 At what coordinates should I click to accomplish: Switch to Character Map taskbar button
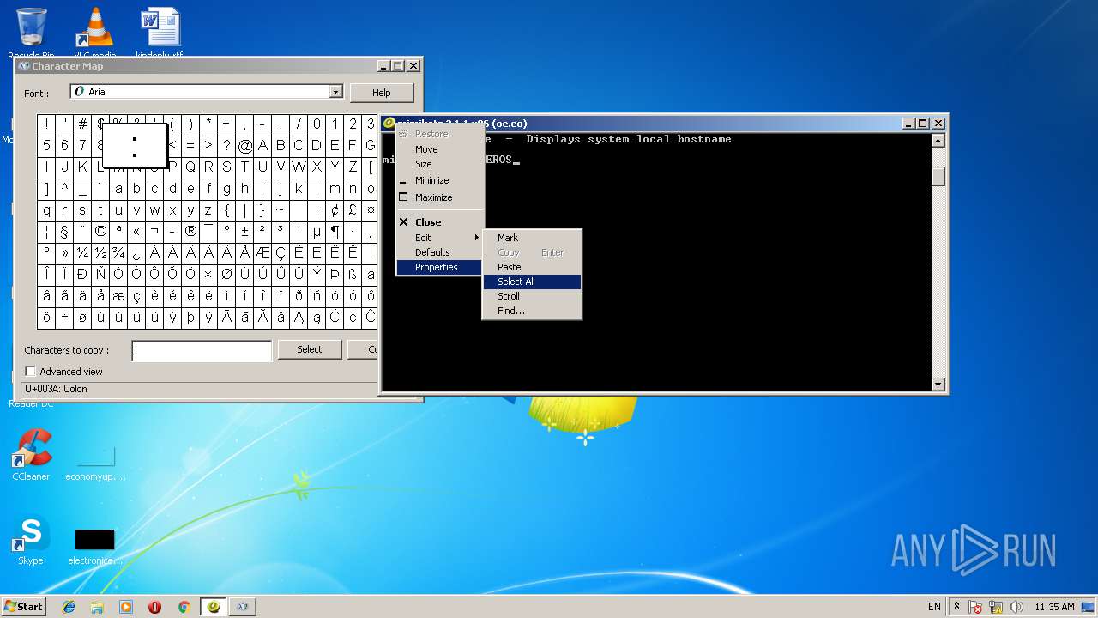243,607
